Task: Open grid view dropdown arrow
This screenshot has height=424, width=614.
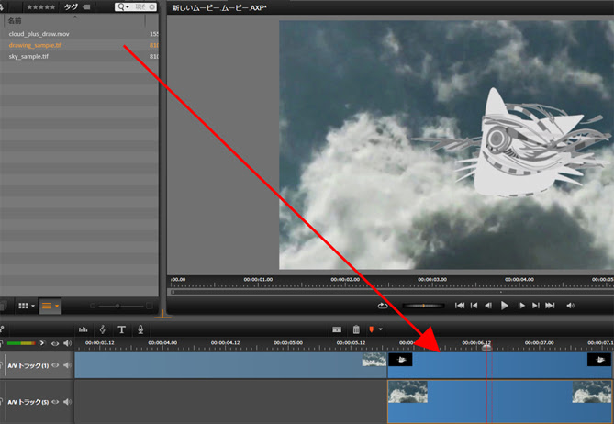Action: [x=33, y=307]
